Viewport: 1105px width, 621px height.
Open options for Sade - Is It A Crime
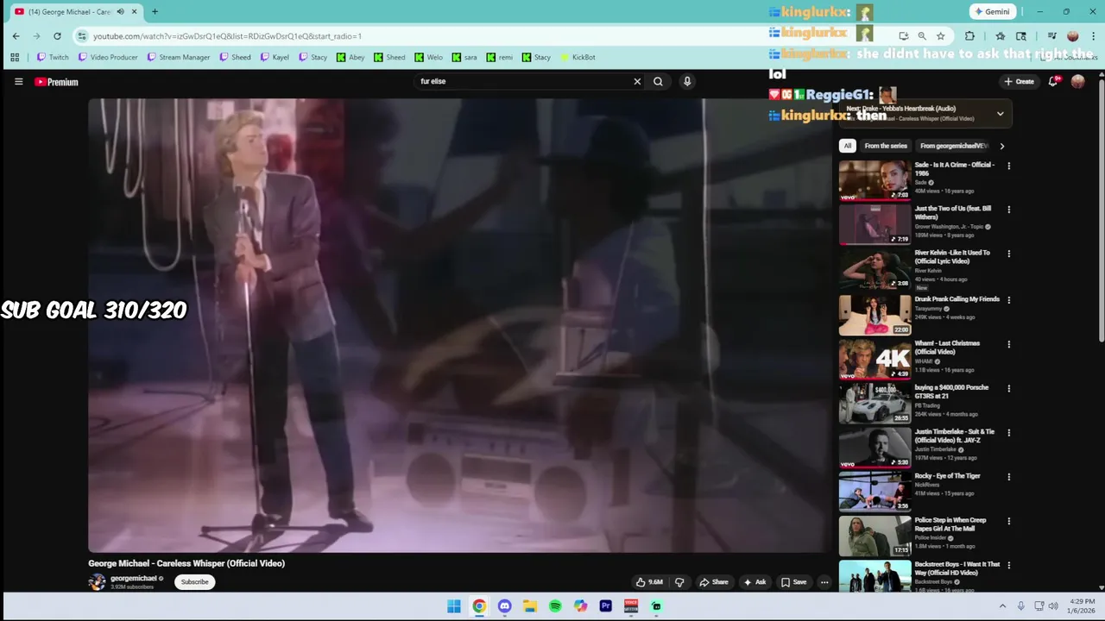(1008, 166)
